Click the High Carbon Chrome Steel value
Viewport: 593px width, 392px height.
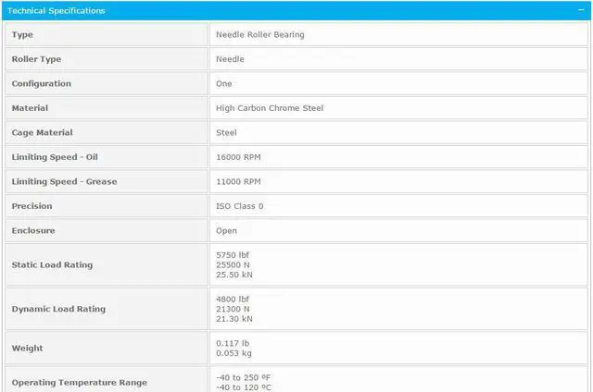269,108
